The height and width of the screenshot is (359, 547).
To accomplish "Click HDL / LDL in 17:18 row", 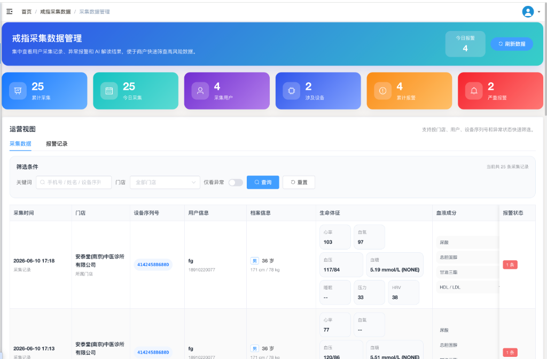I will 450,287.
